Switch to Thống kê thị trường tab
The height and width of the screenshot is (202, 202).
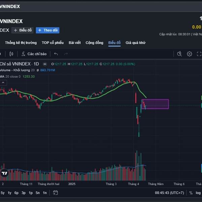point(21,43)
